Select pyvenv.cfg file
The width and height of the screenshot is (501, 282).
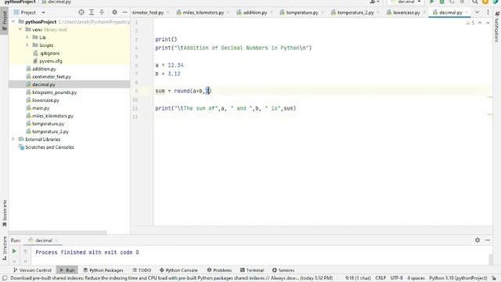click(x=48, y=61)
